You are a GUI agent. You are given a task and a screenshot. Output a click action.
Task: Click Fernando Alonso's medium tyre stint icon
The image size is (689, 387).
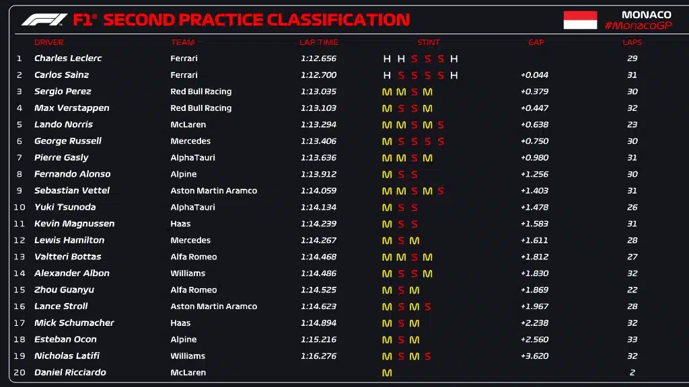[x=387, y=175]
